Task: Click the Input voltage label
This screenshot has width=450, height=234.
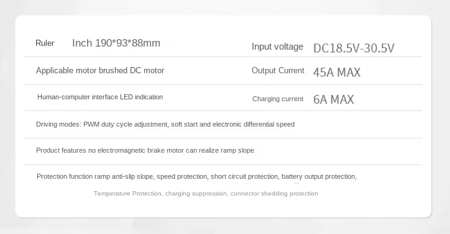Action: 277,47
